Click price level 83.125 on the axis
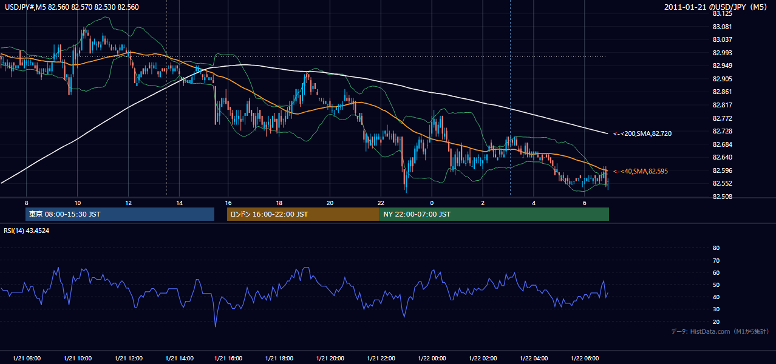This screenshot has width=776, height=364. coord(722,13)
